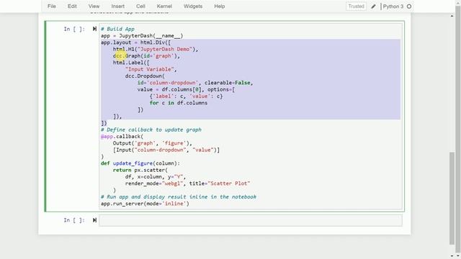Open the File menu
Viewport: 461px width, 259px height.
[x=52, y=6]
